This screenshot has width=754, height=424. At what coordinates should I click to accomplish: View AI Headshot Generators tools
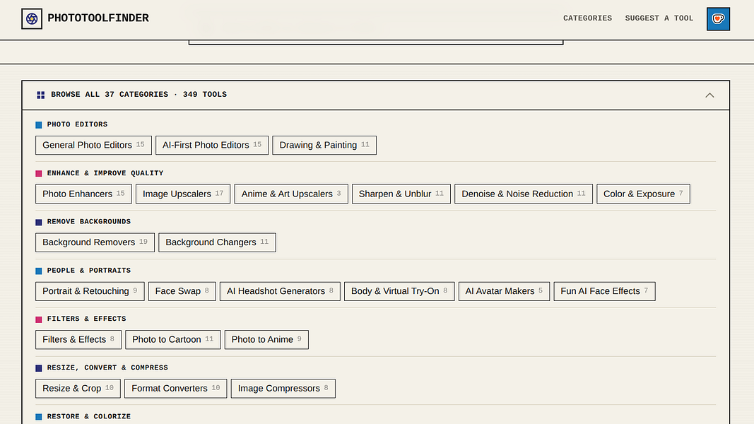pyautogui.click(x=281, y=291)
